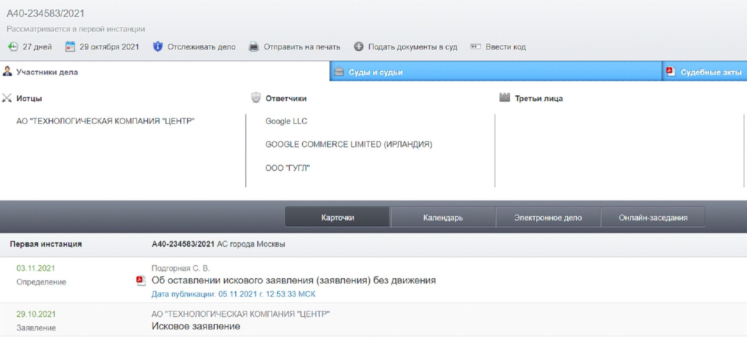Click defendant GOOGLE COMMERCE LIMITED (ИРЛАНДИЯ)
The height and width of the screenshot is (339, 747).
pos(349,144)
